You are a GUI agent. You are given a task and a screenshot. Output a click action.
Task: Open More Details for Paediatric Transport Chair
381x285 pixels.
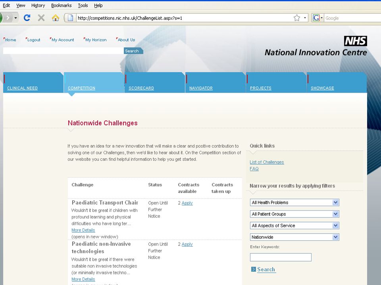83,230
